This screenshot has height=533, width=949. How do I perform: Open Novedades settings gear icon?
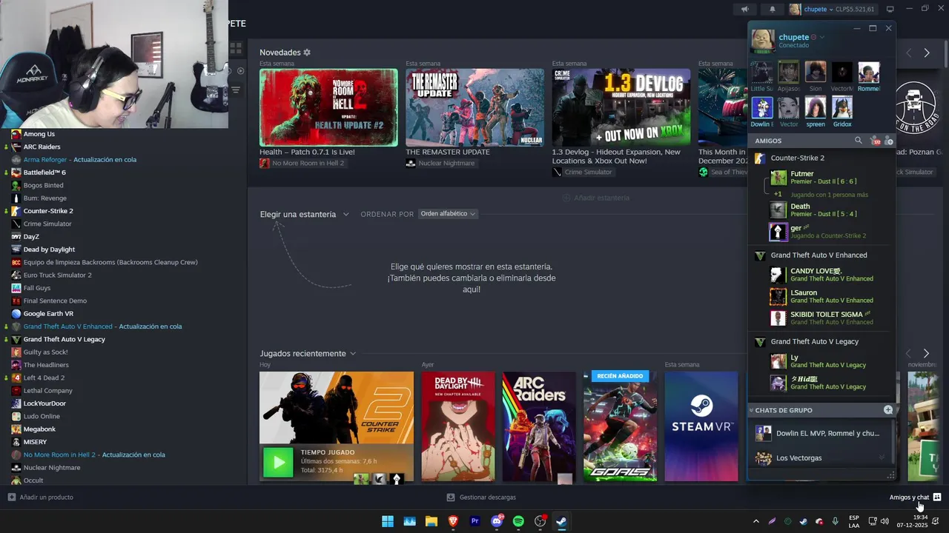(307, 53)
